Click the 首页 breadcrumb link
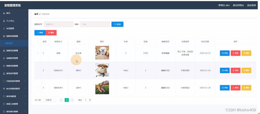 click(x=36, y=14)
